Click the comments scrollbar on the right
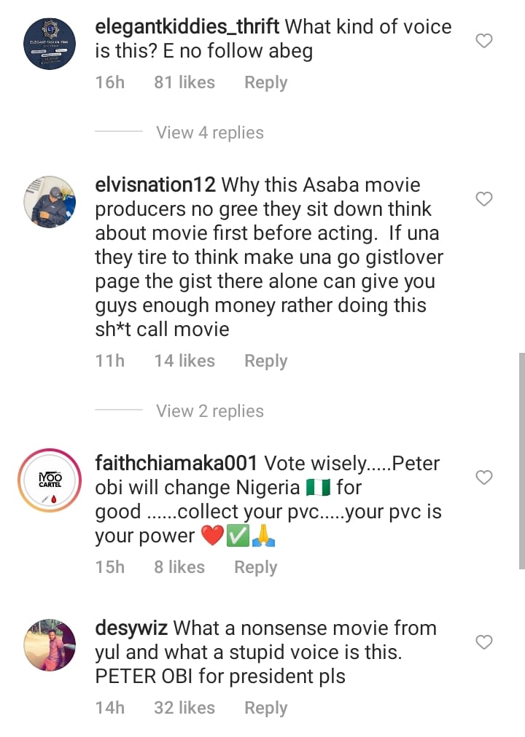This screenshot has height=737, width=525. 521,459
